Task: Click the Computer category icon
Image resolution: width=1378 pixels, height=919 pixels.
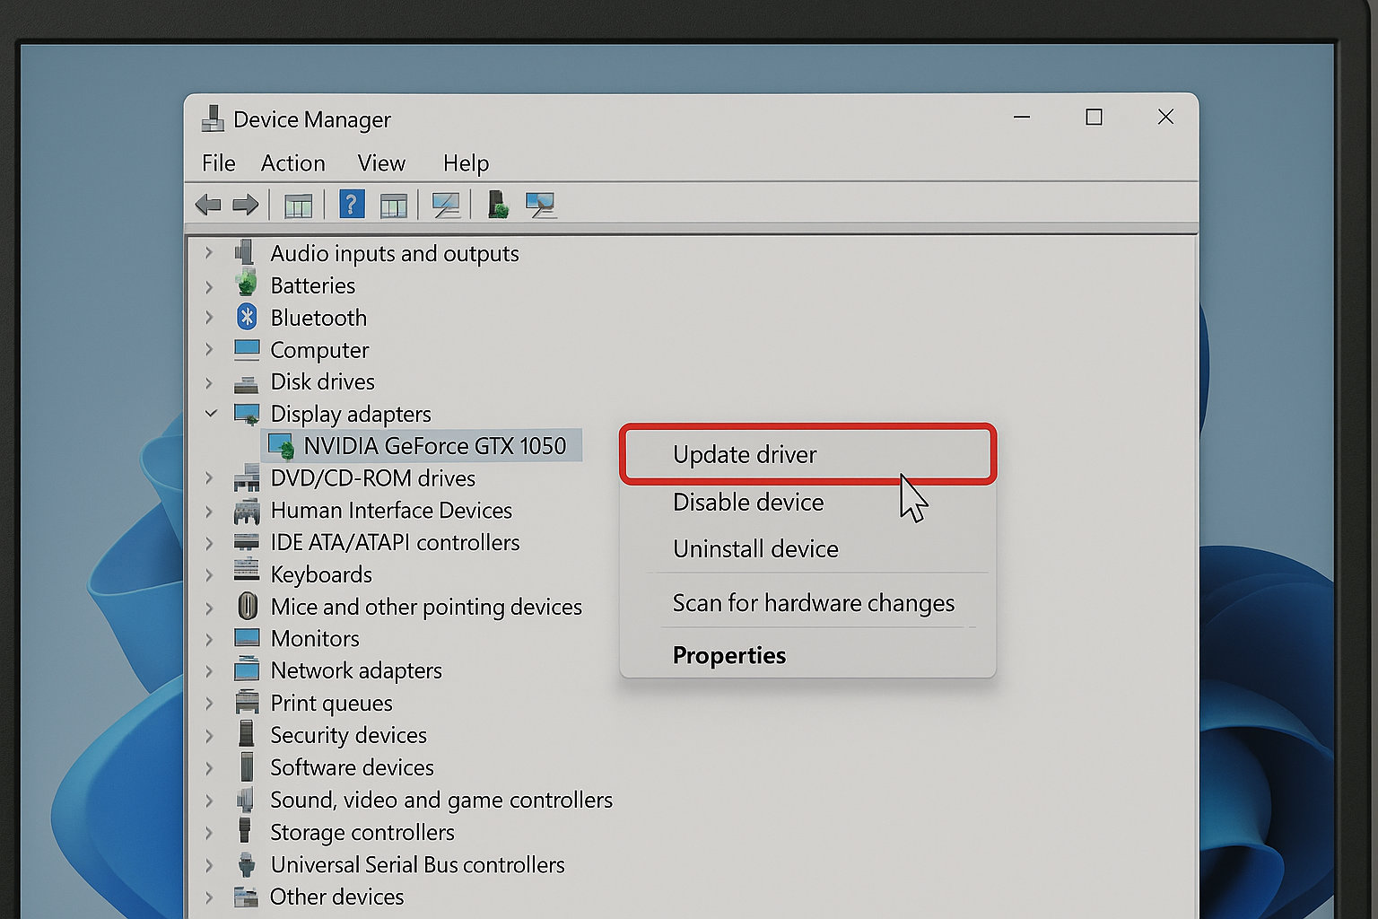Action: tap(247, 349)
